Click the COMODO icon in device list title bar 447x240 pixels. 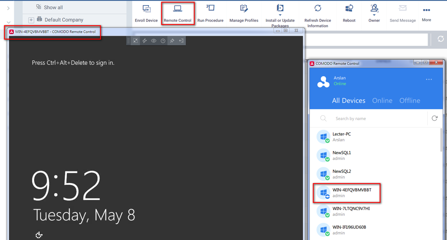tap(312, 64)
